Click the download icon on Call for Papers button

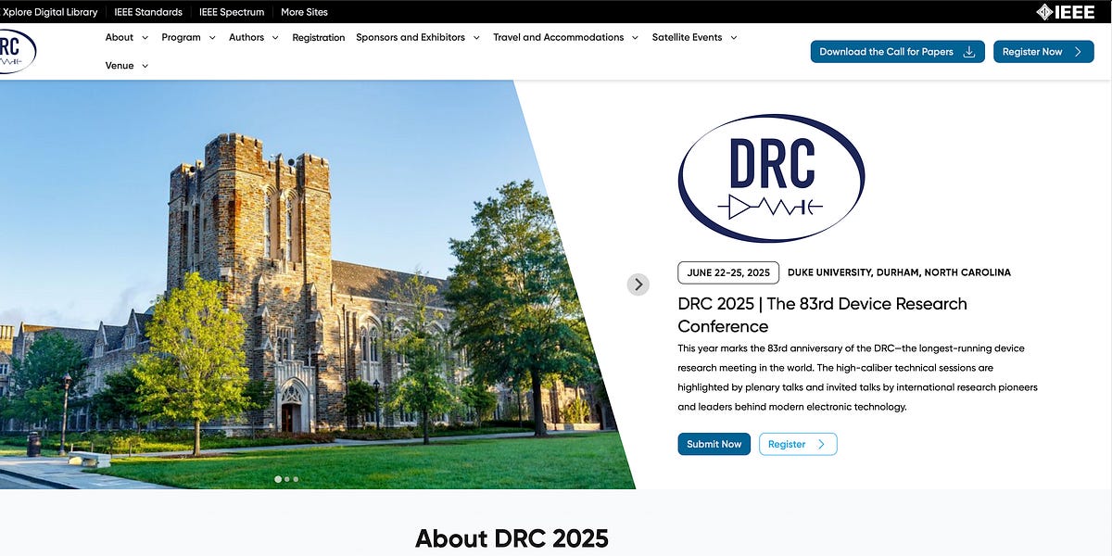[969, 51]
